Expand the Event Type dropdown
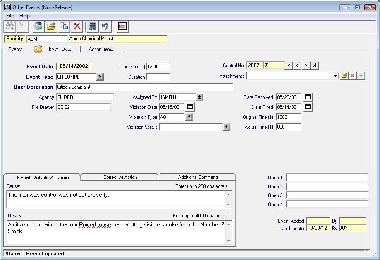Image resolution: width=380 pixels, height=260 pixels. point(100,77)
